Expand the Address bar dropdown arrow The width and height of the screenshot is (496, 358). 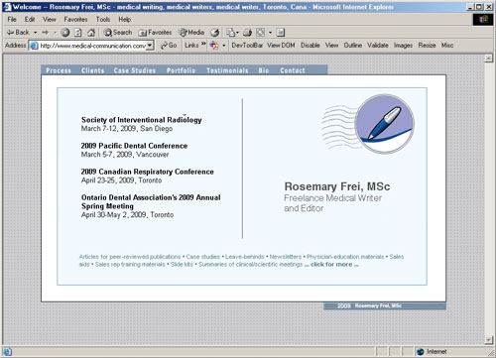(150, 46)
